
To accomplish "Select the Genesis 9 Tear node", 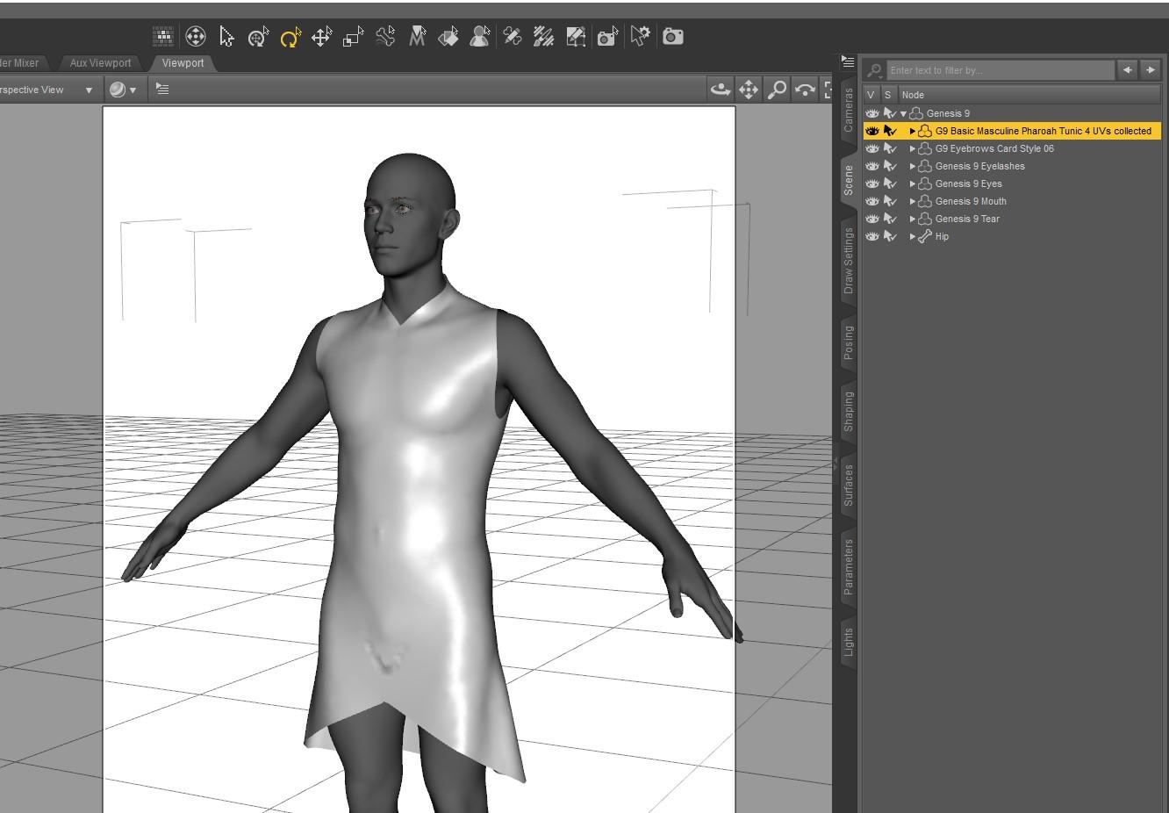I will (x=967, y=219).
